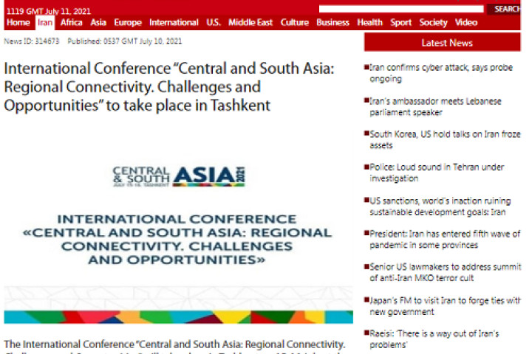
Task: Open the Middle East section
Action: pos(250,23)
